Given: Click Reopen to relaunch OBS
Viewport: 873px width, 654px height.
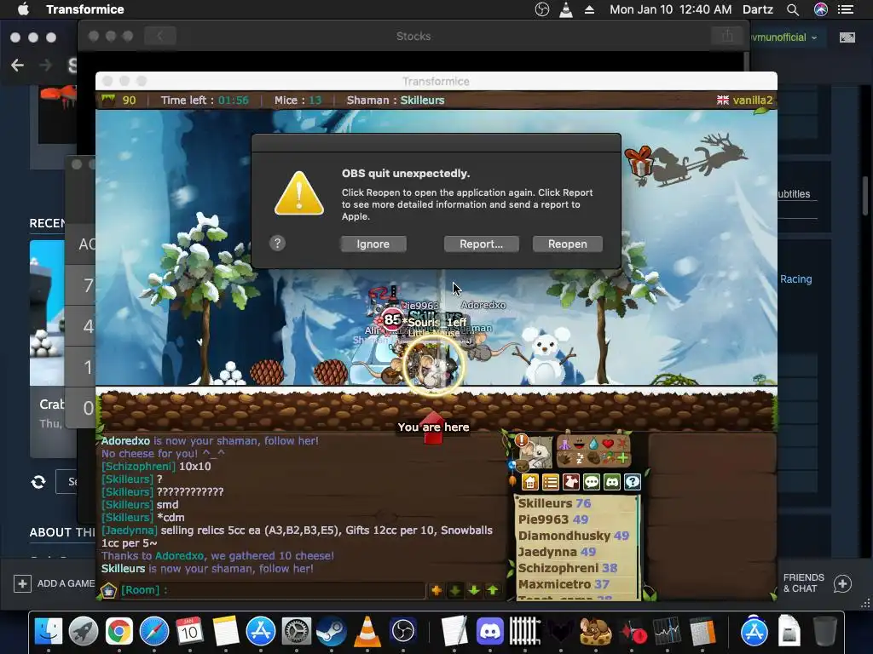Looking at the screenshot, I should pos(567,244).
